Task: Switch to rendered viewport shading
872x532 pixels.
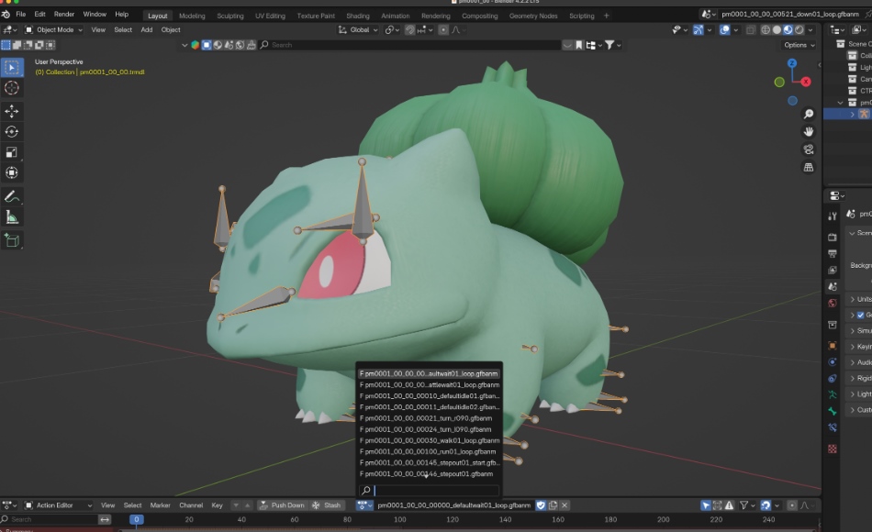Action: 799,30
